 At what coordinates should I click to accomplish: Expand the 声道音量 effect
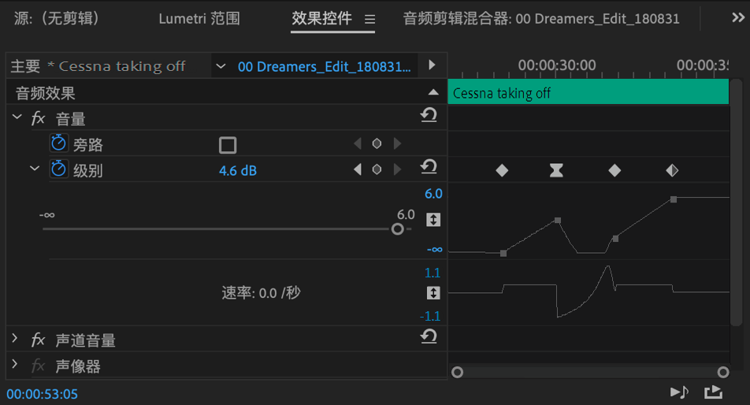(x=15, y=338)
